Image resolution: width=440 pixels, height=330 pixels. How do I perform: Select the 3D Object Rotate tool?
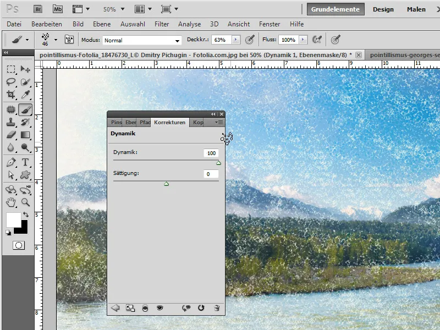click(x=11, y=190)
